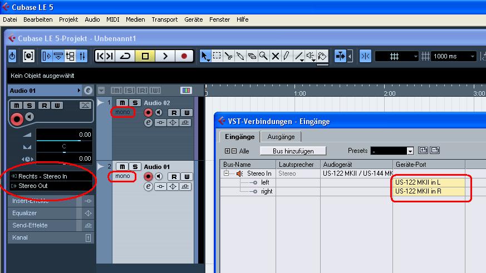Open the Projekt menu
Viewport: 486px width, 273px height.
tap(68, 19)
